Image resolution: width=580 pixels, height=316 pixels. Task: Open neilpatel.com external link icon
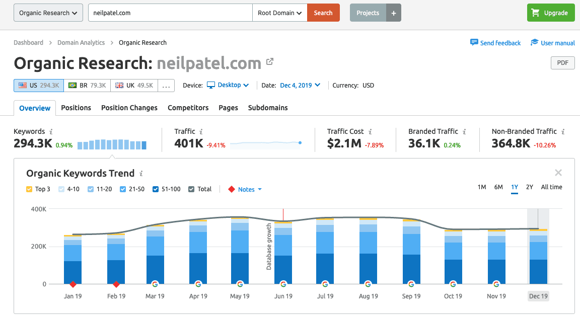tap(270, 61)
